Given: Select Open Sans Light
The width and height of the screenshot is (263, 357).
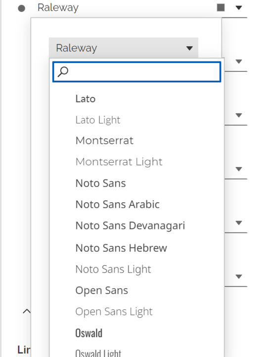Looking at the screenshot, I should click(x=114, y=312).
